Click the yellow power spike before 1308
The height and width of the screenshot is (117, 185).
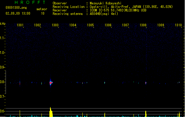(x=146, y=114)
